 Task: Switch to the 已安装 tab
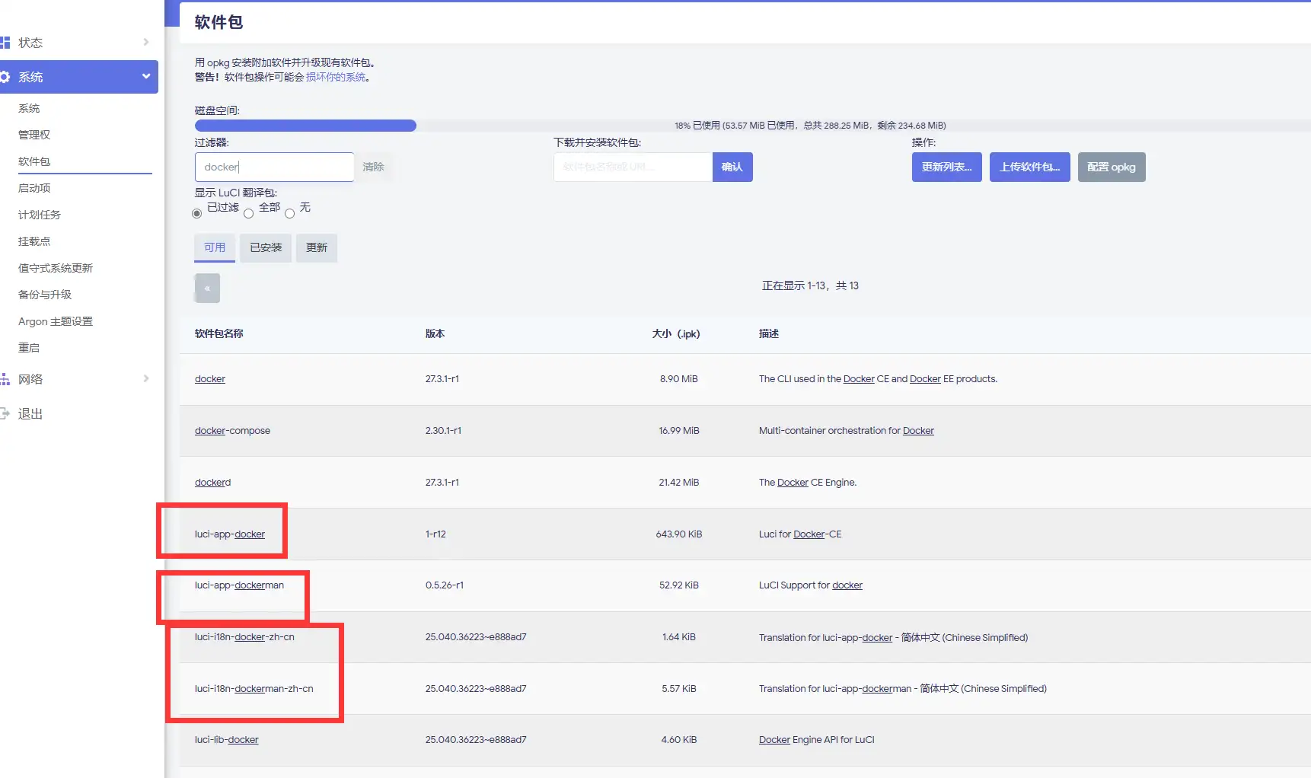(265, 247)
